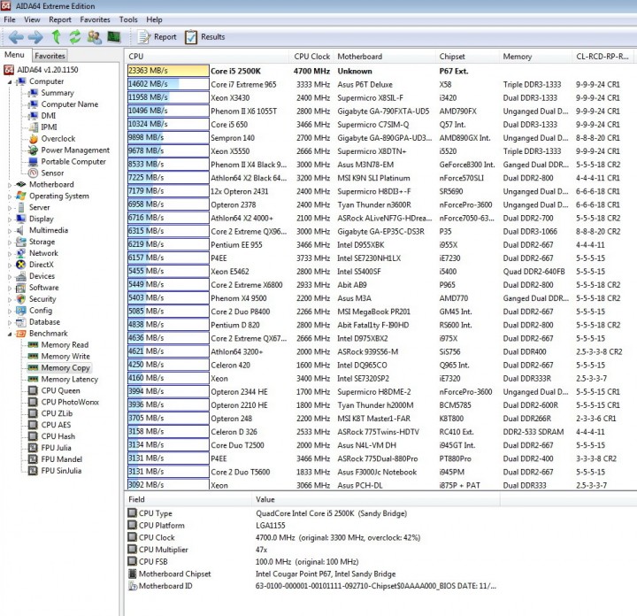The image size is (637, 616).
Task: Open the Tools menu
Action: [x=128, y=19]
